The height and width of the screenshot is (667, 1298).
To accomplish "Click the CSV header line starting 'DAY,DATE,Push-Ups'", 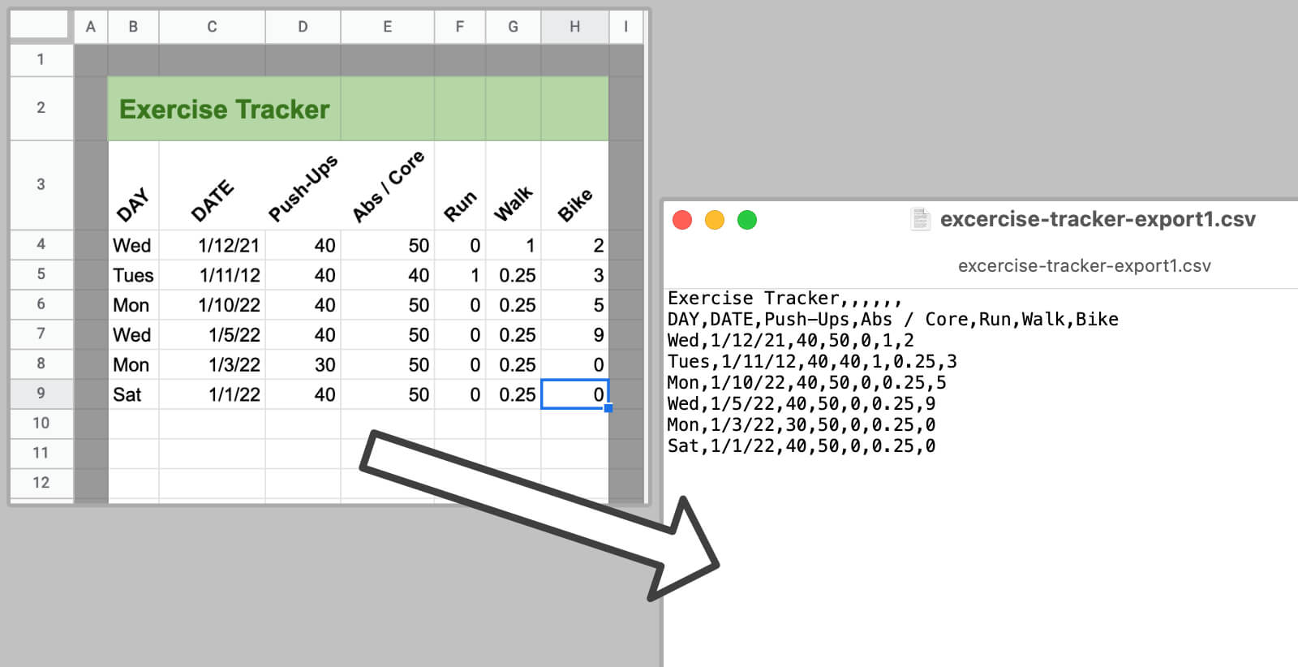I will [x=892, y=319].
